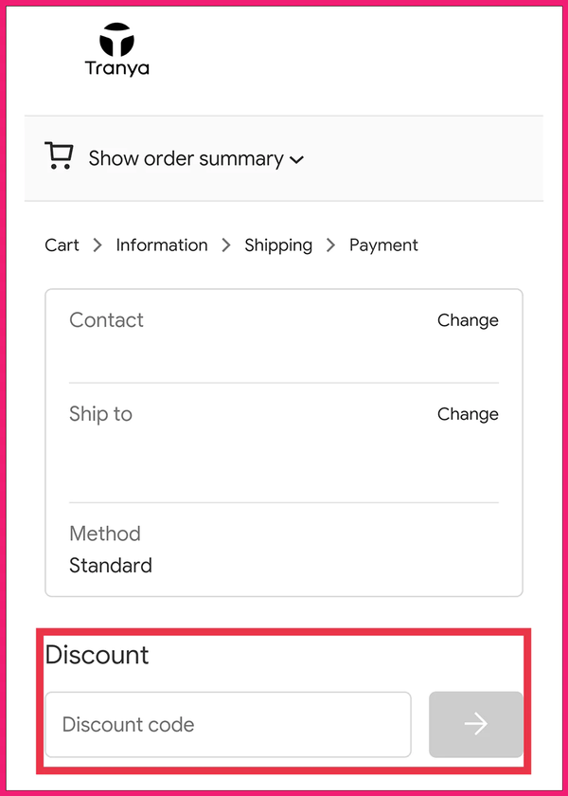Expand order summary using the down chevron

297,160
